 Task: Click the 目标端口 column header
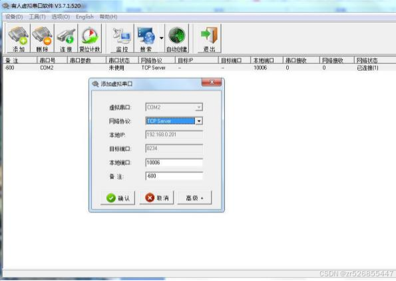point(234,60)
